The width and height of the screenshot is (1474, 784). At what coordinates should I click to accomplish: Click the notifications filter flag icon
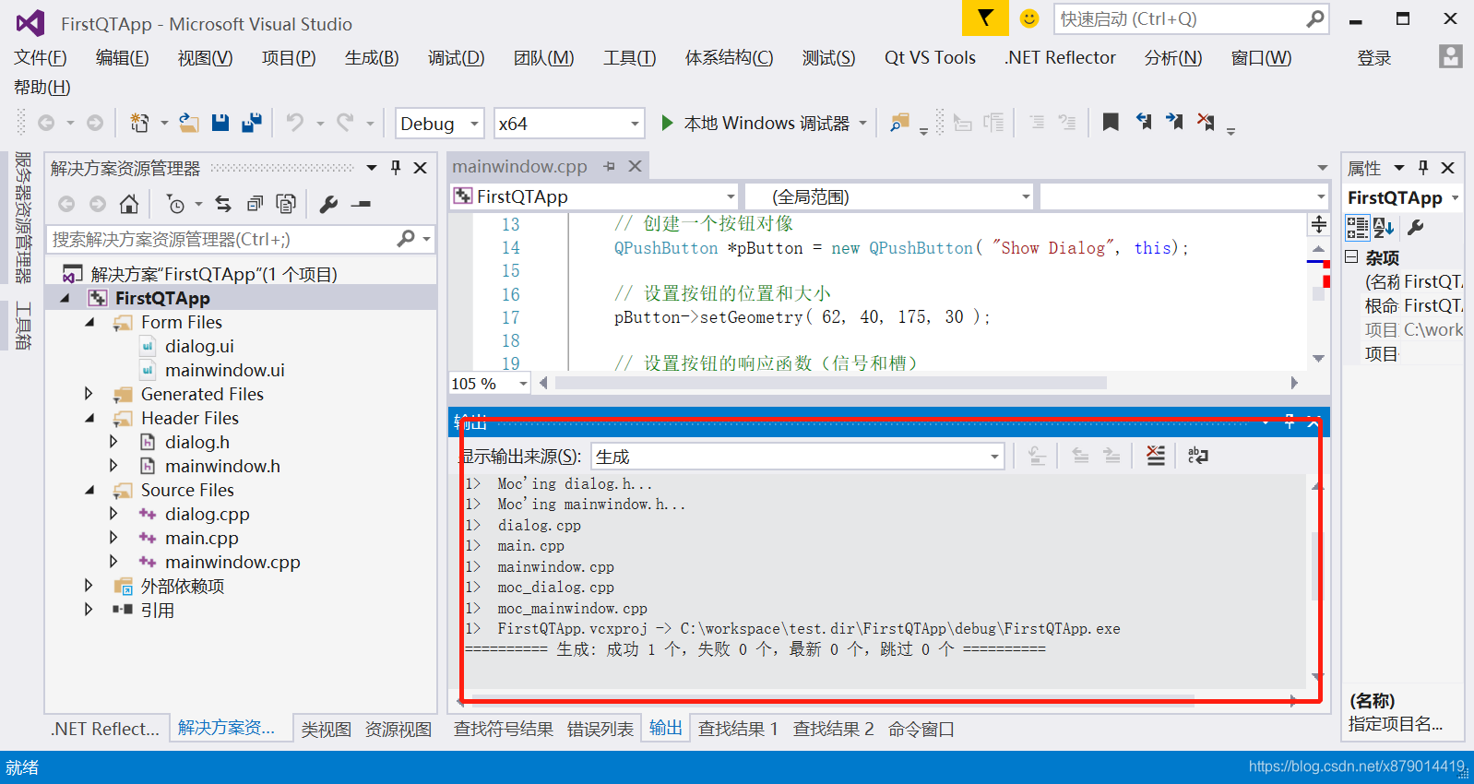pyautogui.click(x=985, y=18)
